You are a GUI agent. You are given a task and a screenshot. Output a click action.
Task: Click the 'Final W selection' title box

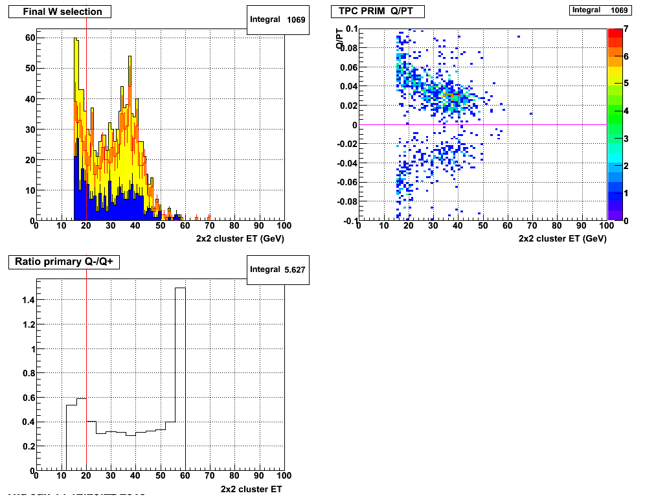(x=60, y=12)
